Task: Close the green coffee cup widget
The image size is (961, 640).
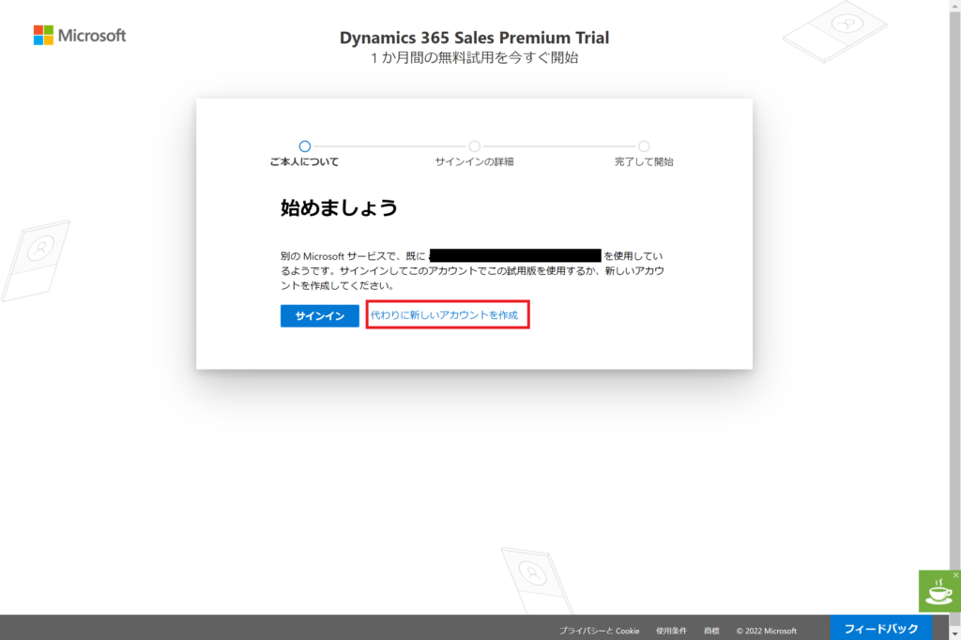Action: click(x=955, y=575)
